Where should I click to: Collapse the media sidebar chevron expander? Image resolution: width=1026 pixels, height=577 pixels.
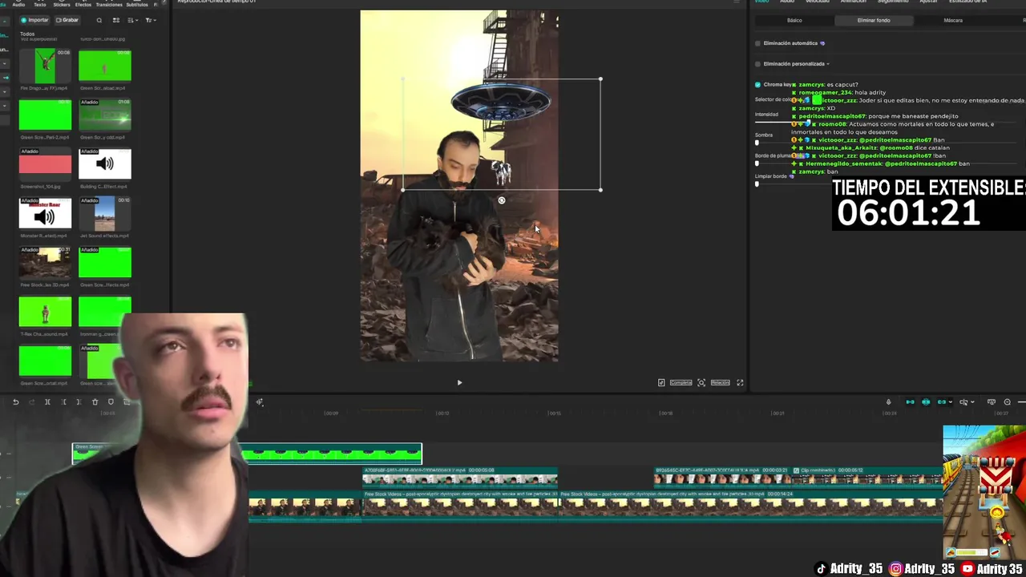click(6, 20)
